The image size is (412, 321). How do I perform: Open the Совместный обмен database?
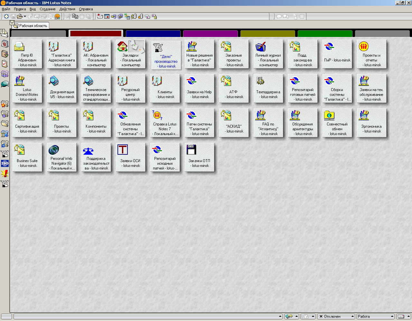click(337, 123)
